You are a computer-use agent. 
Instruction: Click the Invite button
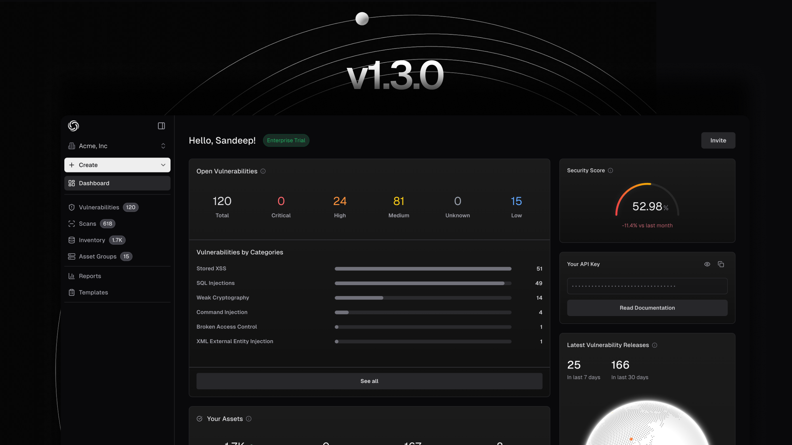click(x=718, y=140)
